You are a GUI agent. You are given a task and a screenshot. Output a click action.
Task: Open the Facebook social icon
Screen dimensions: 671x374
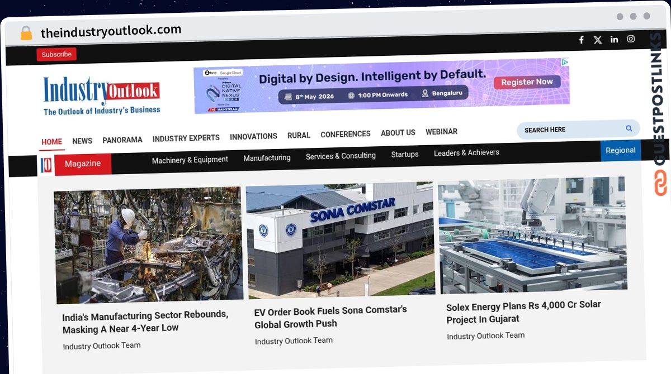coord(582,40)
